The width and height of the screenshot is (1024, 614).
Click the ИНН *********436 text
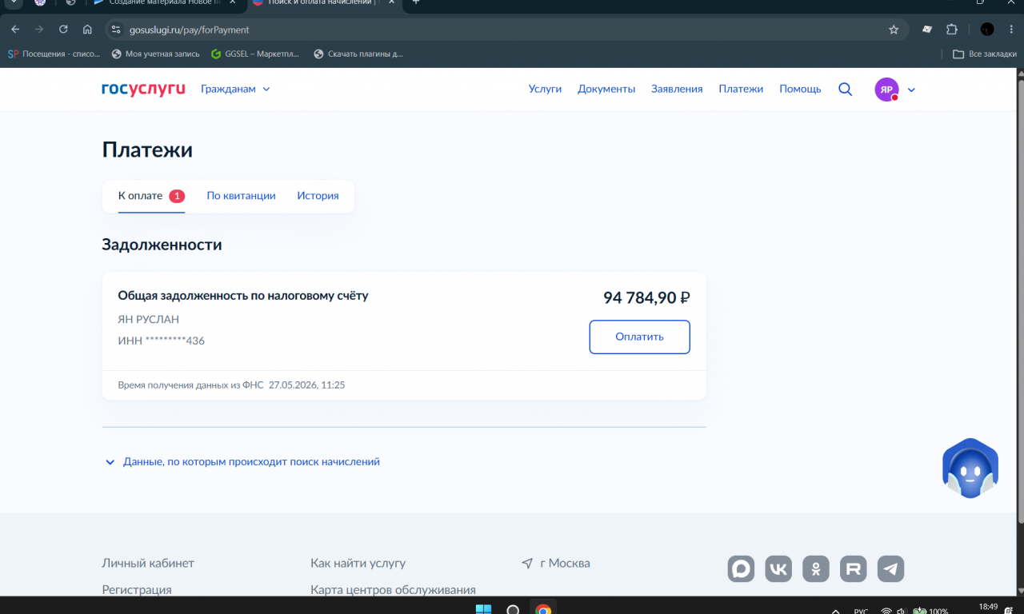[x=162, y=341]
